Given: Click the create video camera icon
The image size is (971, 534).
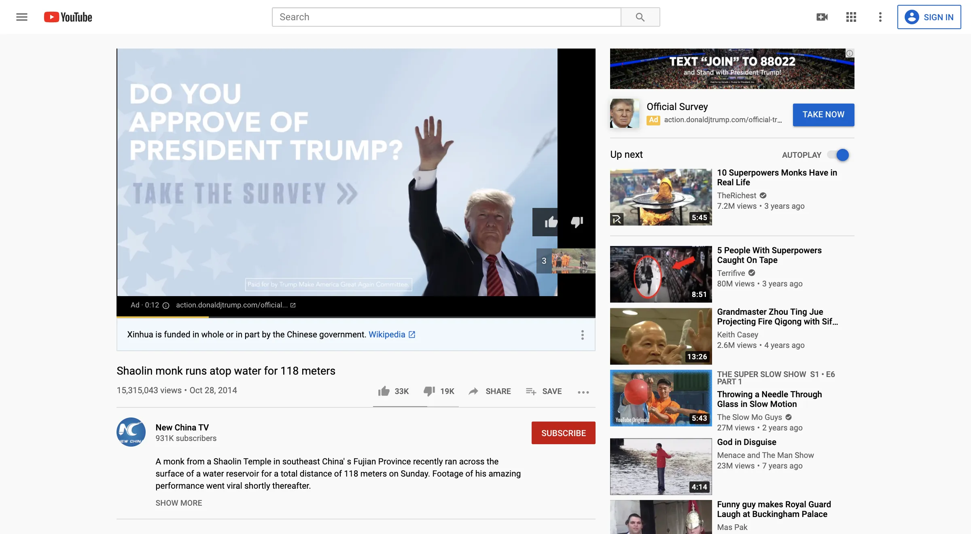Looking at the screenshot, I should [x=822, y=17].
